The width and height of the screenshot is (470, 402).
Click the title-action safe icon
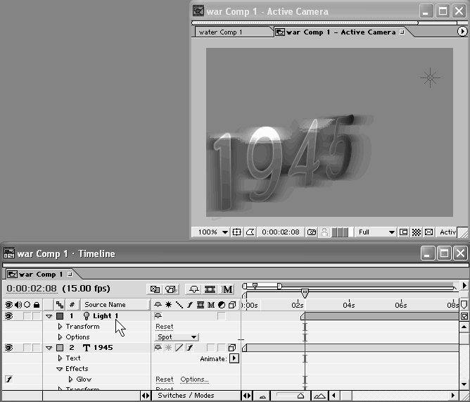click(237, 232)
